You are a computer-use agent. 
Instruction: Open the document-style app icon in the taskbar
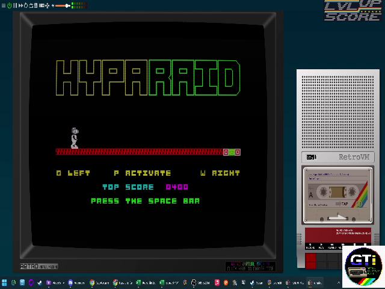(x=22, y=282)
